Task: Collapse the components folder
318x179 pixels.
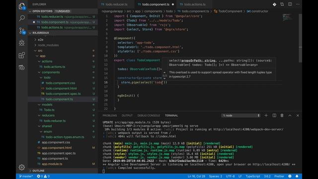Action: [39, 72]
